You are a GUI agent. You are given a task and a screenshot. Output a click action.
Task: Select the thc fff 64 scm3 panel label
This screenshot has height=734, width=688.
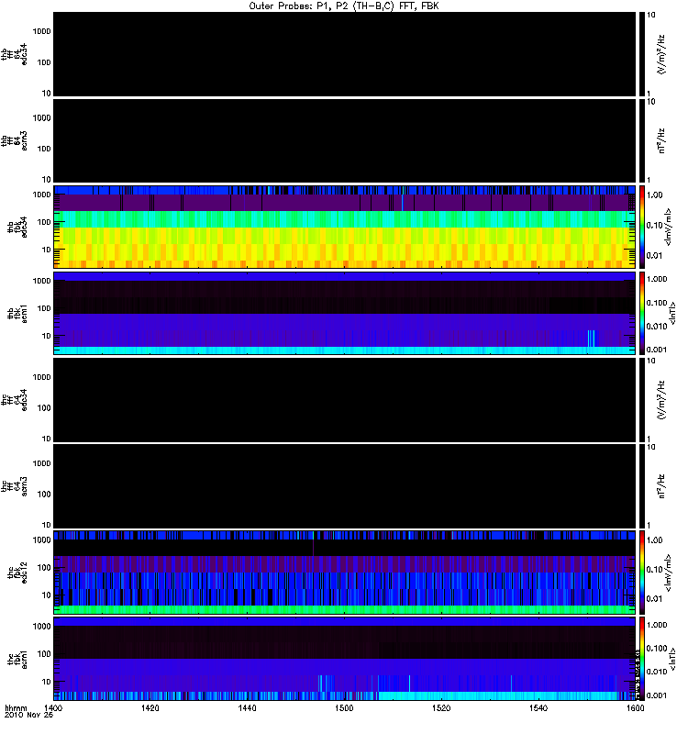(15, 486)
